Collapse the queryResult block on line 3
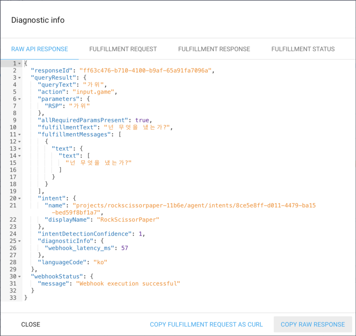Screen dimensions: 356x336 pyautogui.click(x=19, y=78)
